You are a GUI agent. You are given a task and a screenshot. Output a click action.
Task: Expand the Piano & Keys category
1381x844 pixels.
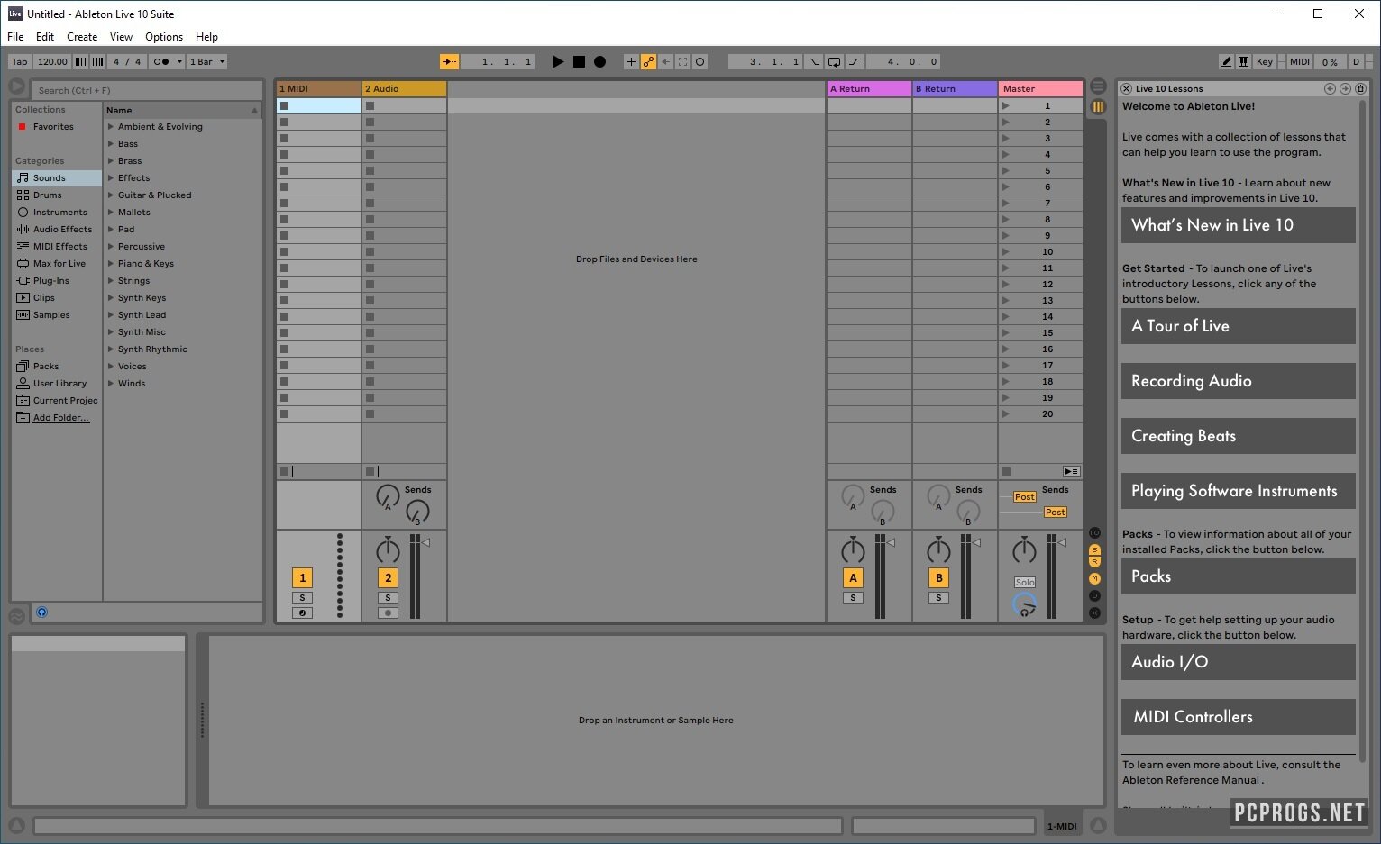tap(111, 264)
